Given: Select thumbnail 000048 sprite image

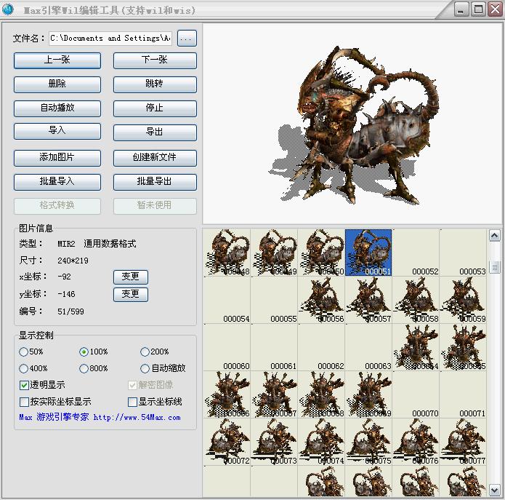Looking at the screenshot, I should [x=227, y=253].
